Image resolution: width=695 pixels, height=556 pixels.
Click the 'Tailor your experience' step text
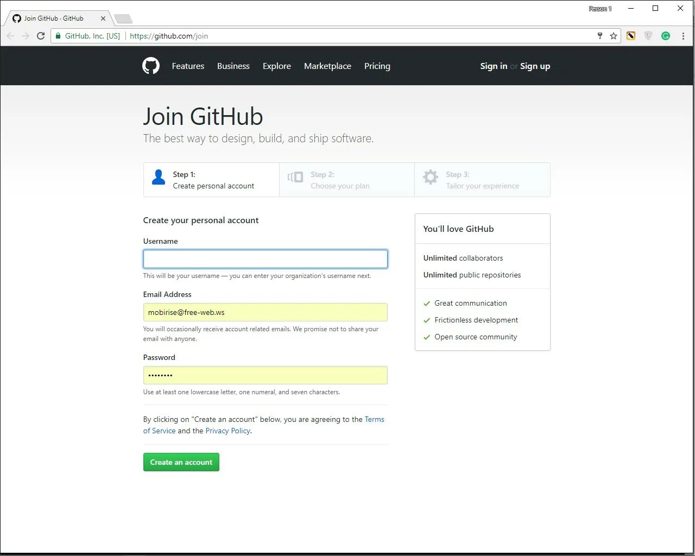(482, 186)
